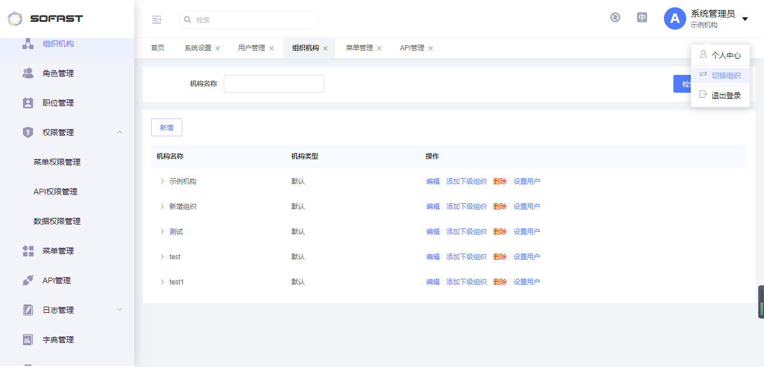Select Switch Organization from user menu

click(725, 75)
